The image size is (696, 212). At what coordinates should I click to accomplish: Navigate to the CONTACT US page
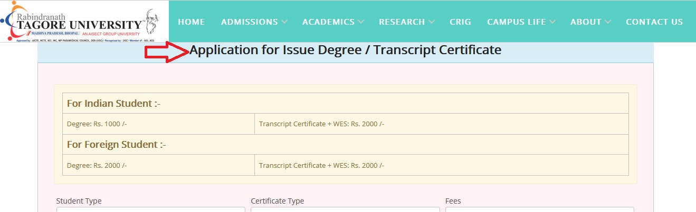[x=654, y=22]
